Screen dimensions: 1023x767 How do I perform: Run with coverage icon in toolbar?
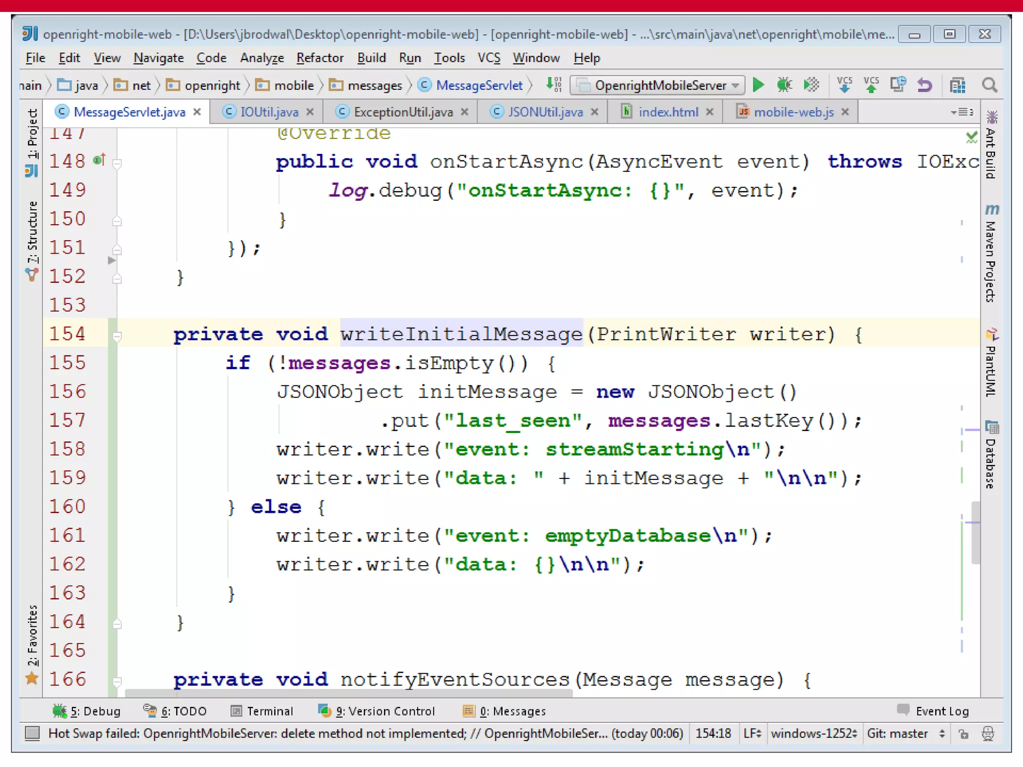click(811, 85)
